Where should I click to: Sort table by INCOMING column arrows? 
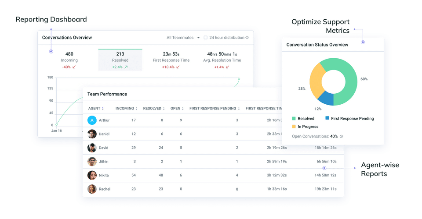point(136,109)
